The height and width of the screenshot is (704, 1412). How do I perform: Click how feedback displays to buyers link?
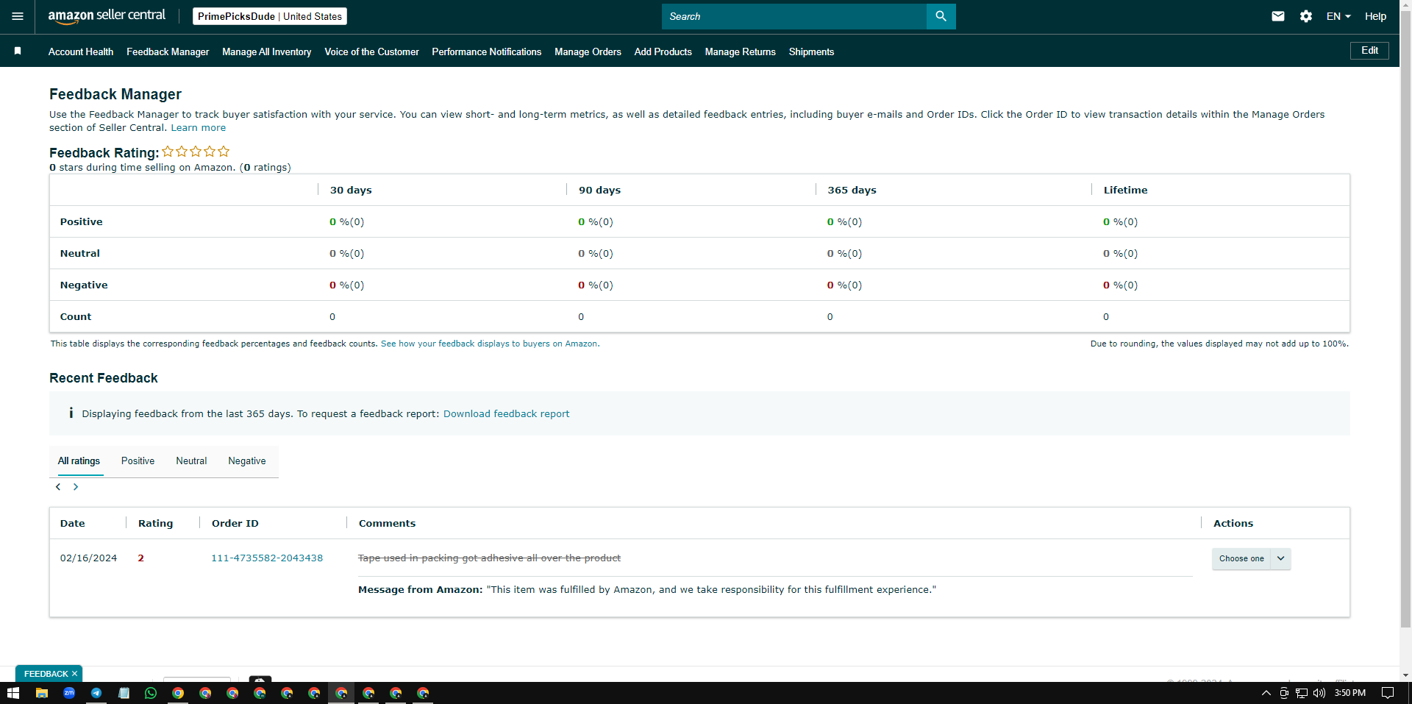(489, 344)
